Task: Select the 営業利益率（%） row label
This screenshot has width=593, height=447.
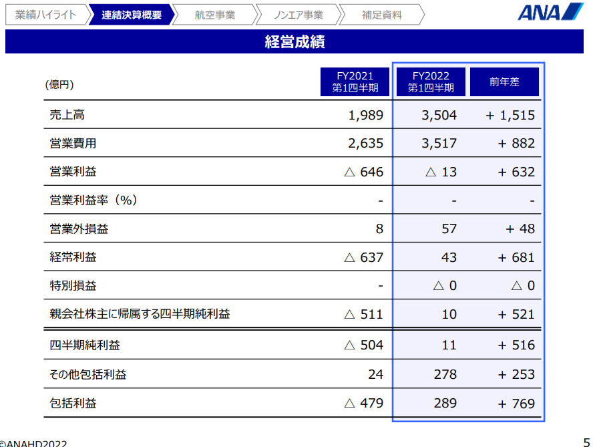Action: [x=93, y=200]
